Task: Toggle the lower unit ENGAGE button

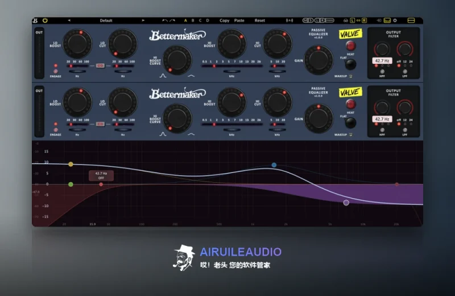Action: click(55, 130)
